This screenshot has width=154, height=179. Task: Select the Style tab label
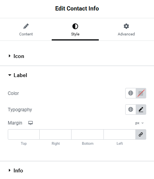coord(75,34)
